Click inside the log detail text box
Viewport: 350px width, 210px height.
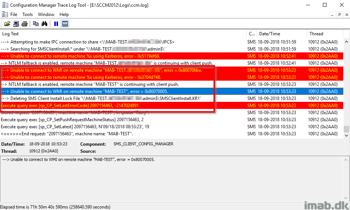[x=174, y=178]
